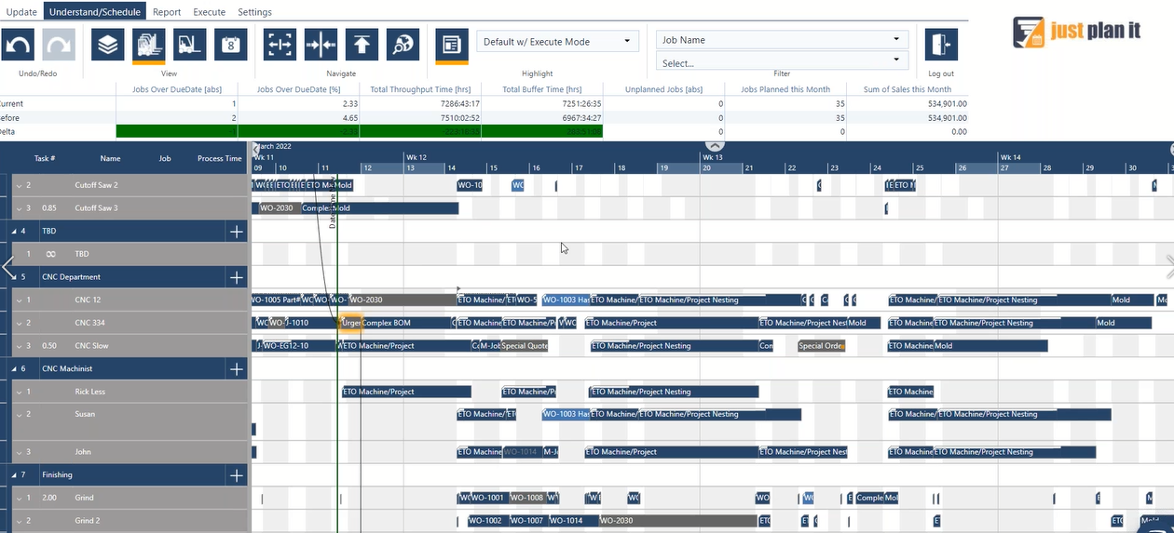Open the Job Name filter dropdown

point(782,40)
